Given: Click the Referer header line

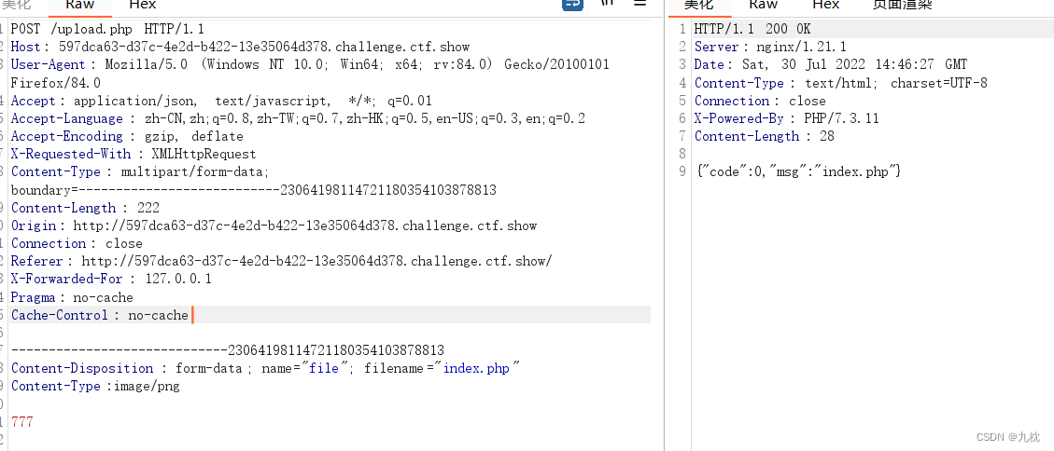Looking at the screenshot, I should 282,261.
